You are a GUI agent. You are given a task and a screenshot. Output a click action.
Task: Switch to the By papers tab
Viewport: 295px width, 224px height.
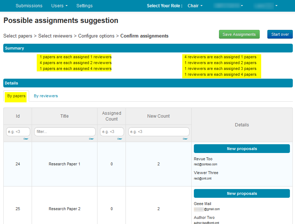click(16, 96)
